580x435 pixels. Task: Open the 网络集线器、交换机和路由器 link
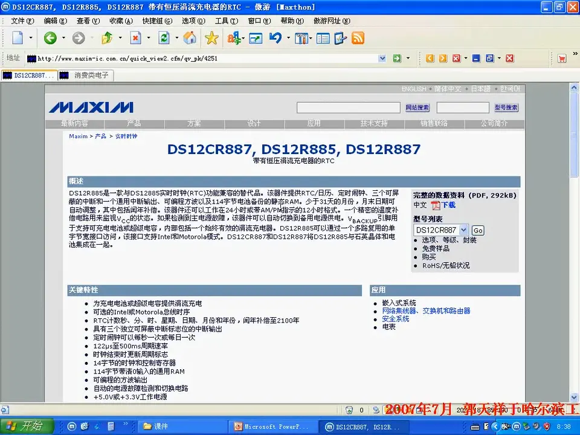click(x=426, y=311)
